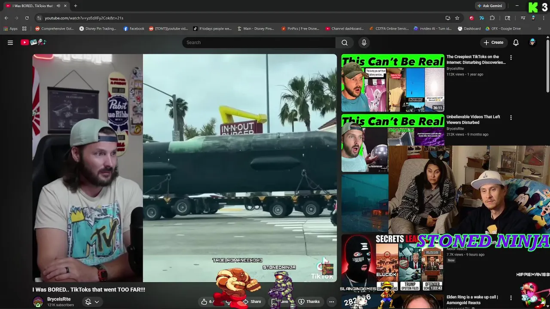Image resolution: width=550 pixels, height=309 pixels.
Task: Open a new browser tab
Action: (x=76, y=6)
